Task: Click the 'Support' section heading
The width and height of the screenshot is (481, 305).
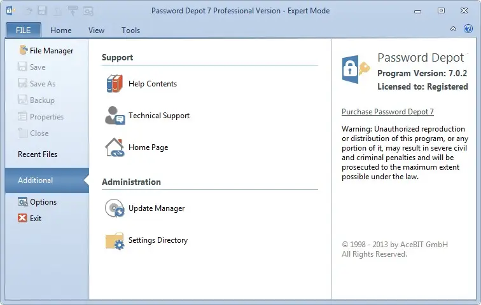Action: tap(118, 58)
